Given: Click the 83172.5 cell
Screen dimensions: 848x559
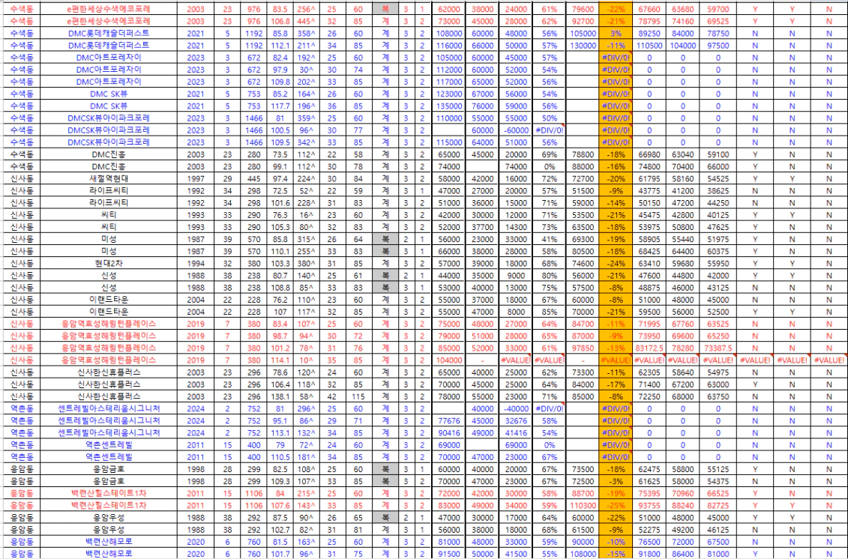Looking at the screenshot, I should pos(649,348).
